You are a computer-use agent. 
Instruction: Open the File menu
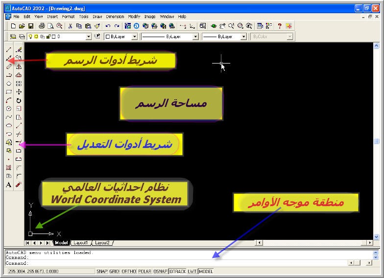click(x=16, y=17)
